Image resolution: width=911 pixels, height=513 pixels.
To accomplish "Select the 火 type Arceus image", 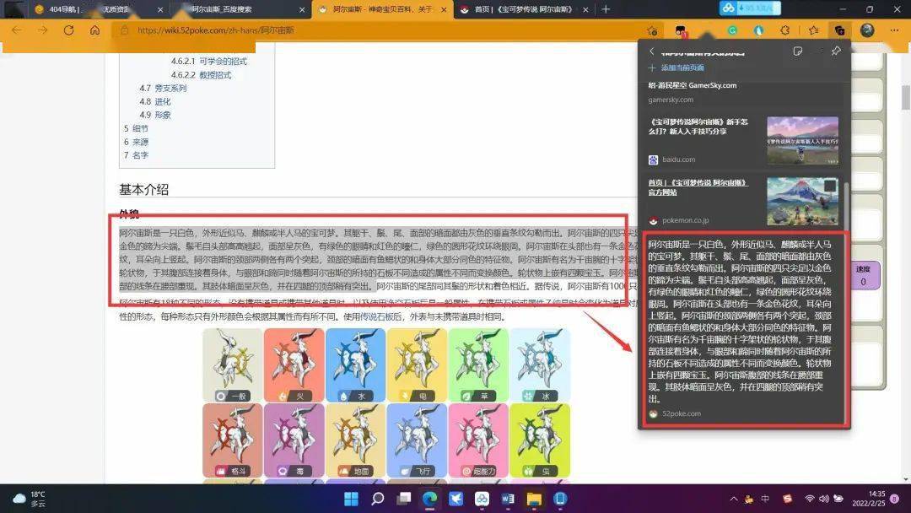I will pyautogui.click(x=294, y=364).
